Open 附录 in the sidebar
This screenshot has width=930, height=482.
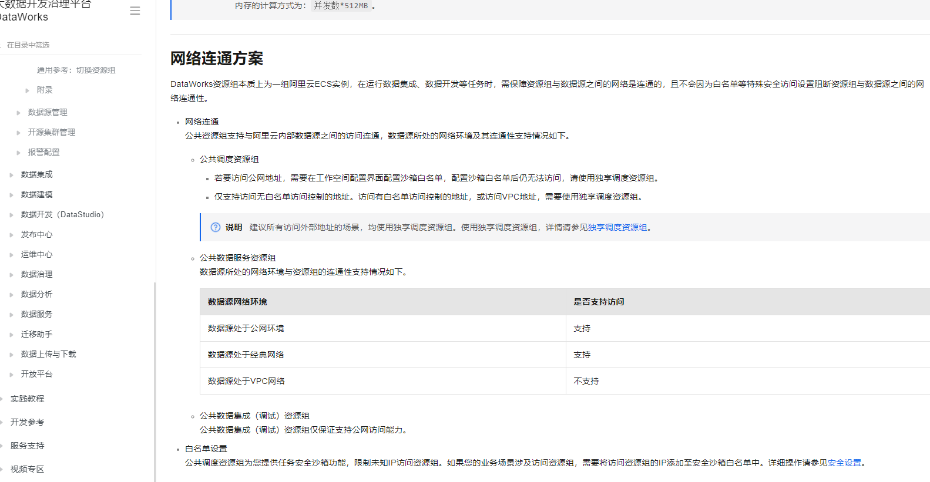click(45, 90)
